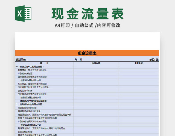Screen dimensions: 175x136
Task: Select 经营活动产生的现金流量净额 row
Action: 87,101
